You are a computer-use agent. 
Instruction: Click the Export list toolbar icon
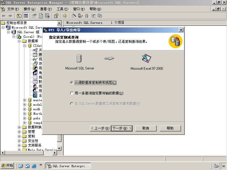pos(47,16)
